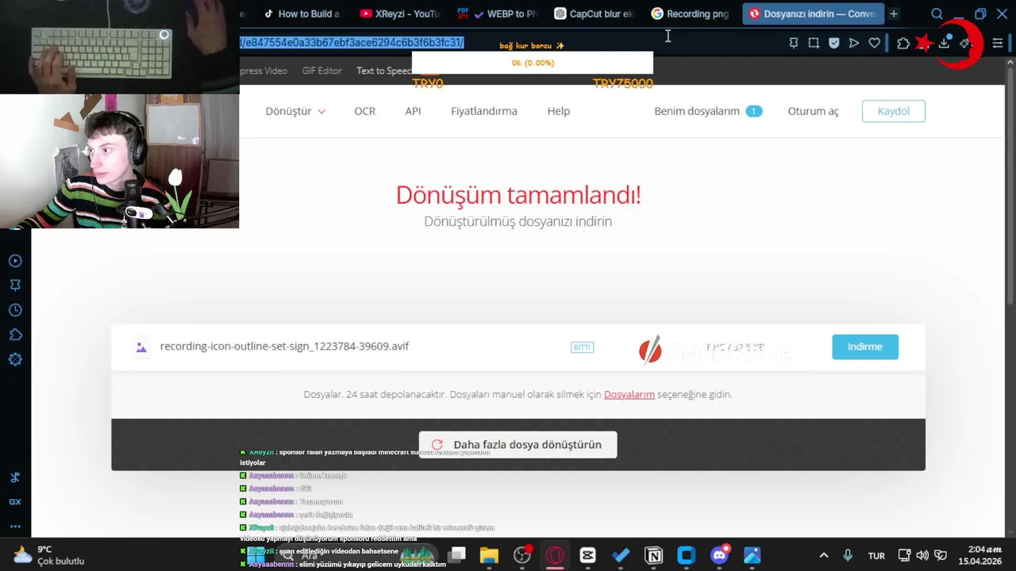Viewport: 1016px width, 571px height.
Task: Switch to CapCut blur tab
Action: (x=595, y=13)
